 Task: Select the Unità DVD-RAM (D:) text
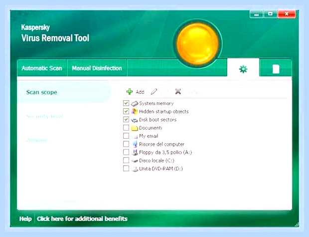[x=161, y=169]
